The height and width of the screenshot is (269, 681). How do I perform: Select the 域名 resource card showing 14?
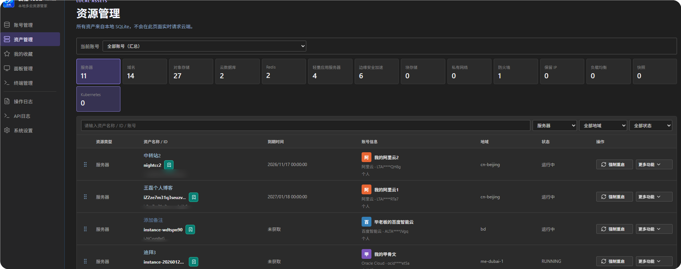pos(145,71)
